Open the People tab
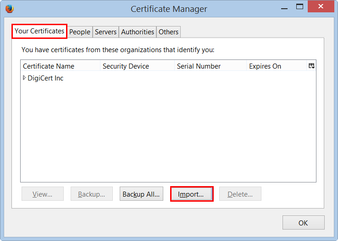The height and width of the screenshot is (241, 338). 80,32
